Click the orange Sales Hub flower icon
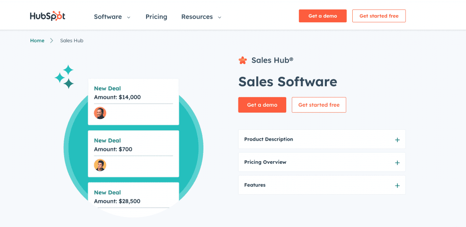Screen dimensions: 466x227 click(x=243, y=60)
